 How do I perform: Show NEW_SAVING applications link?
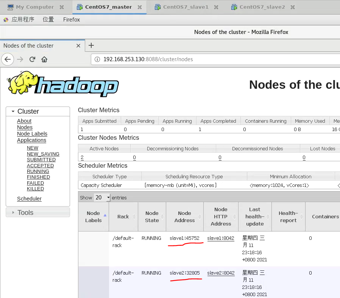(x=43, y=154)
